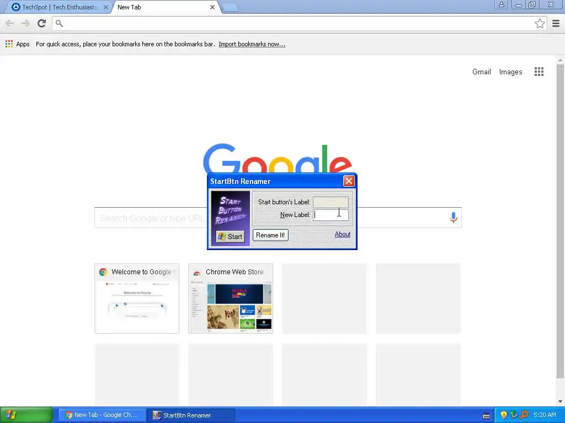
Task: Open the Welcome to Google Chrome thumbnail
Action: tap(137, 298)
